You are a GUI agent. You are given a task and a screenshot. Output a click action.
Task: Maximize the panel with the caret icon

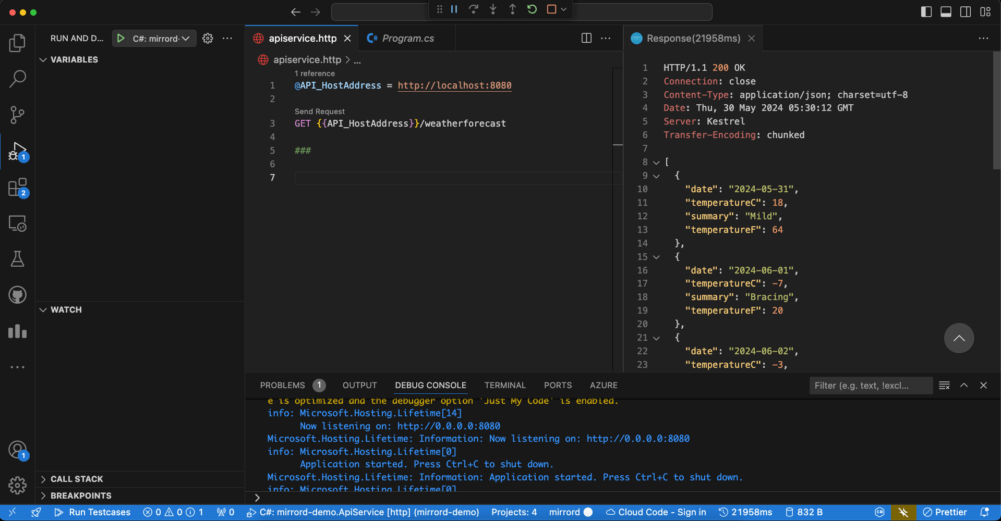[964, 386]
